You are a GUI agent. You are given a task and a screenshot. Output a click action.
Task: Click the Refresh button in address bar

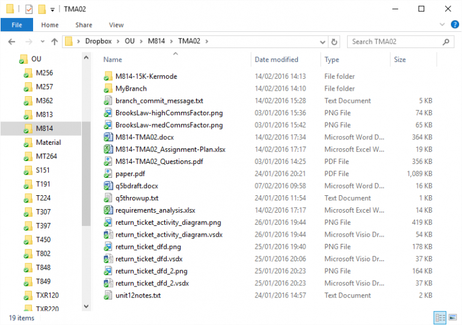tap(335, 41)
